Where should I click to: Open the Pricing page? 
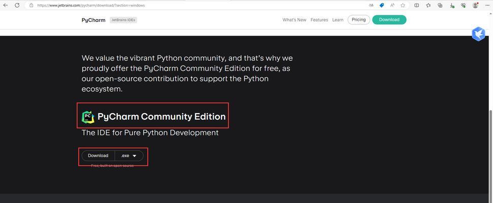click(359, 20)
